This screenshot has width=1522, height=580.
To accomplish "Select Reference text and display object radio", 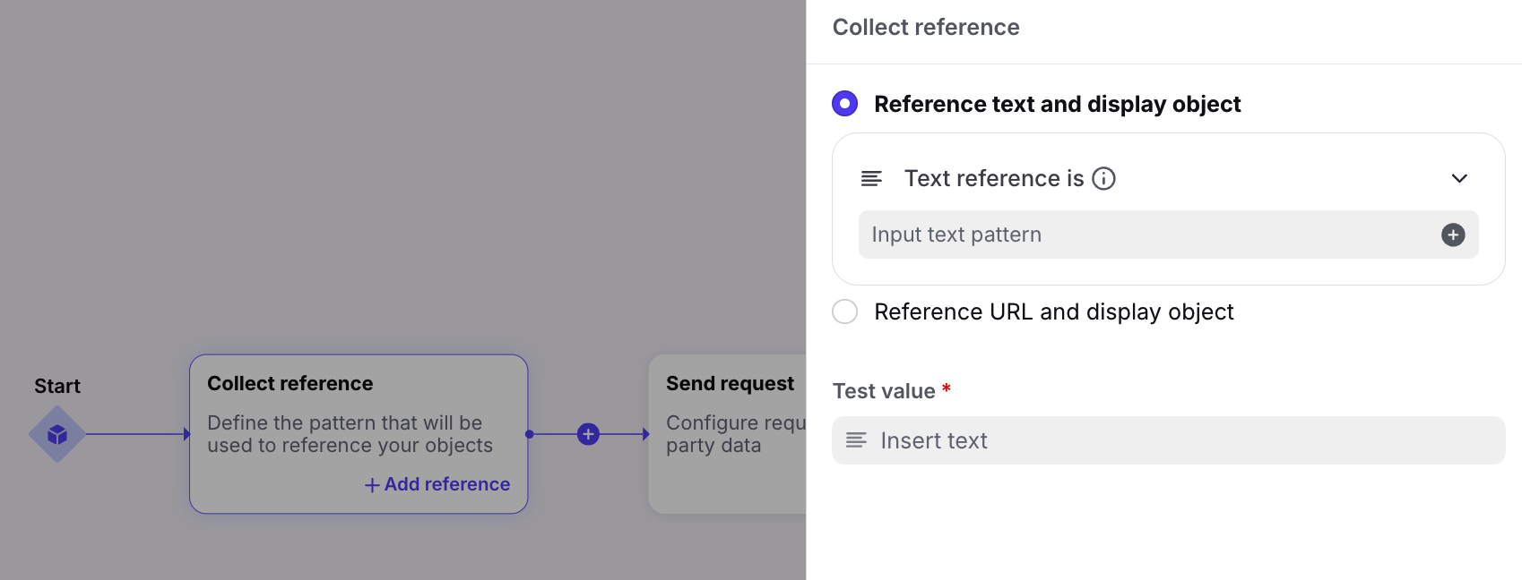I will 844,104.
